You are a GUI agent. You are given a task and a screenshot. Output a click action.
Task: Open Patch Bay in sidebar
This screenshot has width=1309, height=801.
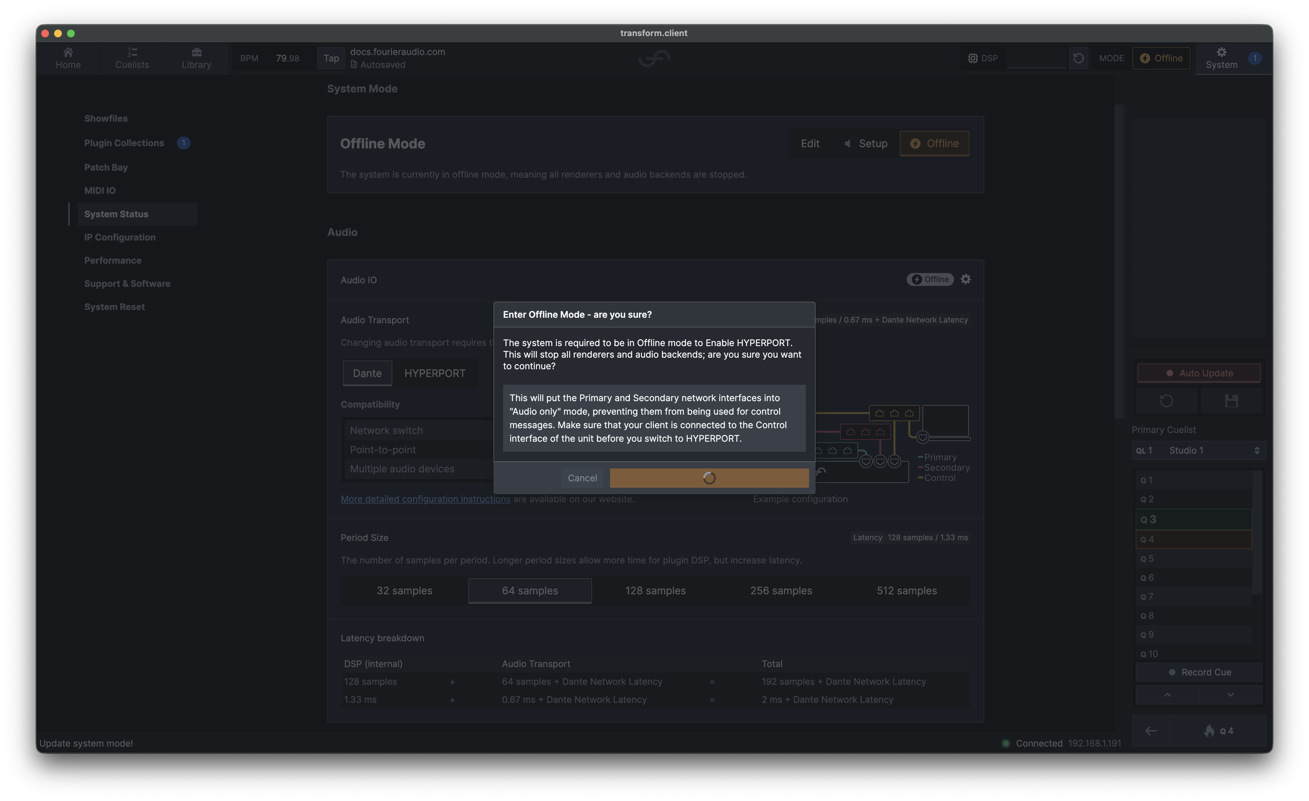point(106,167)
